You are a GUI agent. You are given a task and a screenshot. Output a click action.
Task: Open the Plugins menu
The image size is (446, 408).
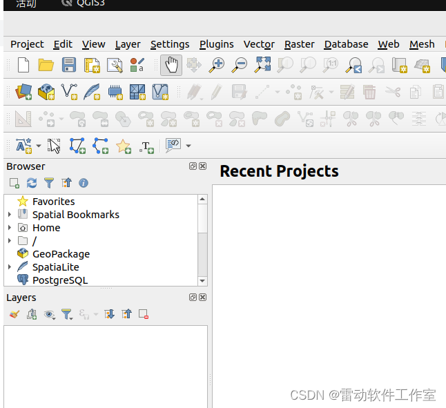click(x=217, y=44)
